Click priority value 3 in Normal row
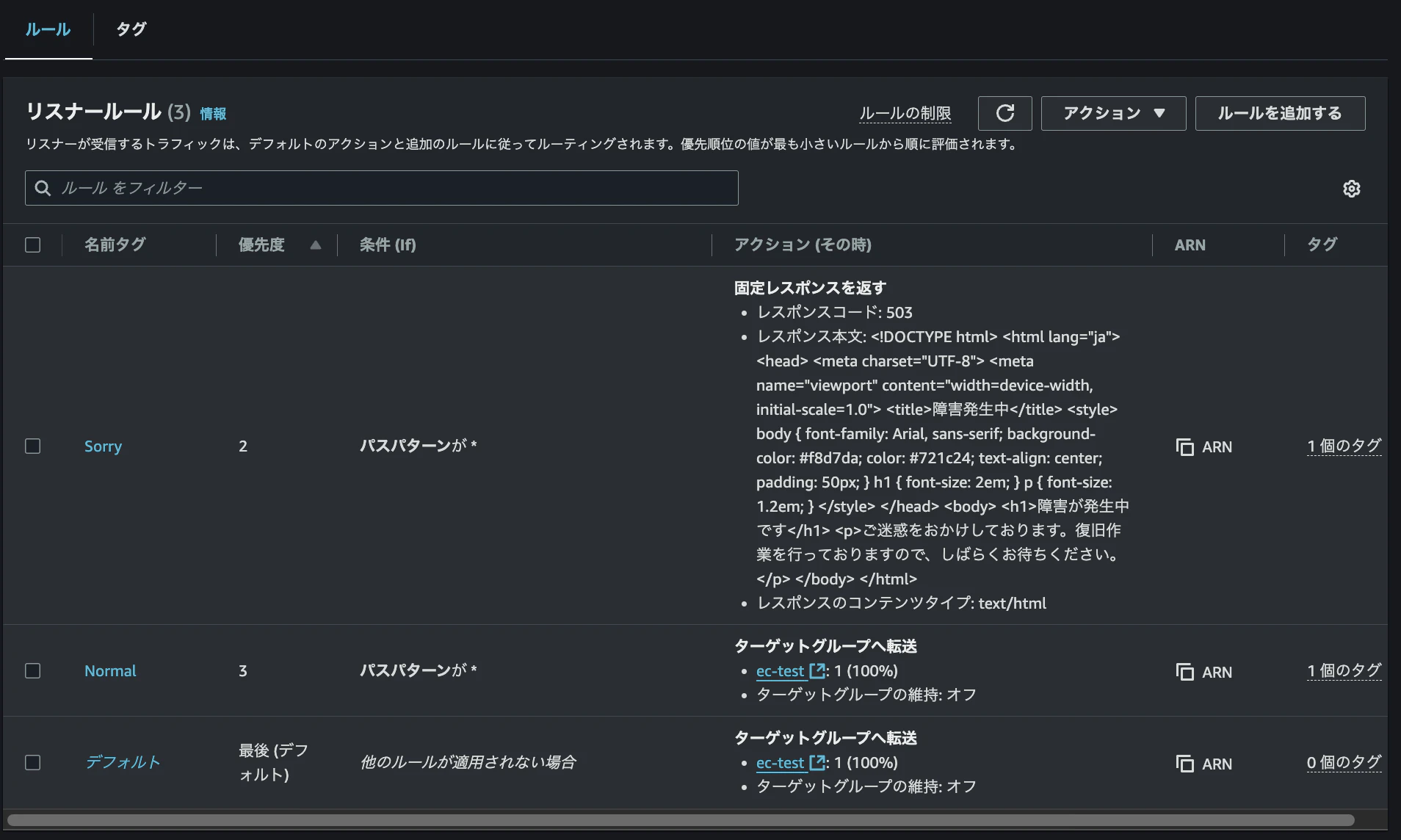The image size is (1401, 840). click(243, 670)
